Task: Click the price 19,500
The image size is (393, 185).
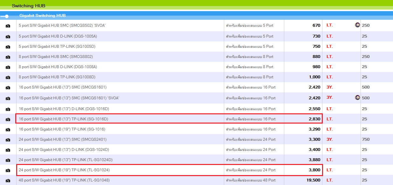Action: tap(314, 180)
